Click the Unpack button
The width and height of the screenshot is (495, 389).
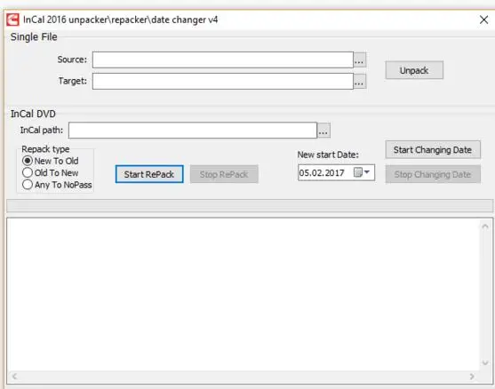[414, 70]
